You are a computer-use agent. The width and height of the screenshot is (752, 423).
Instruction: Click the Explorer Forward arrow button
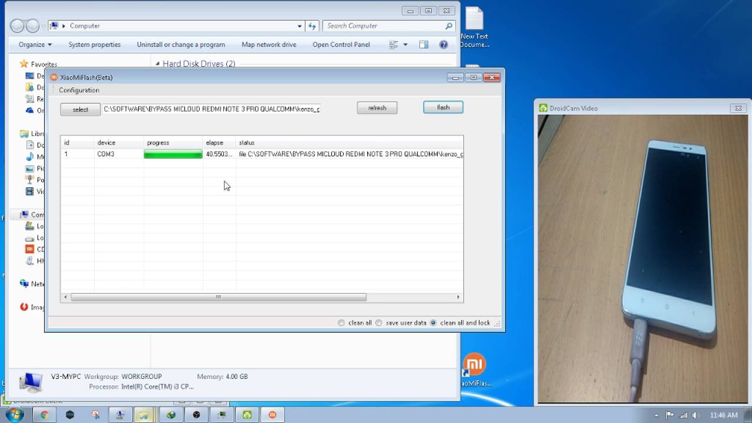point(33,26)
